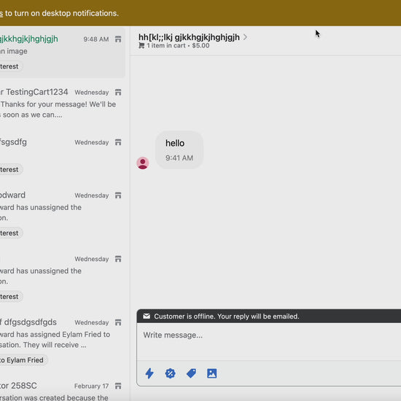
Task: Click the link to turn on desktop notifications
Action: point(1,13)
